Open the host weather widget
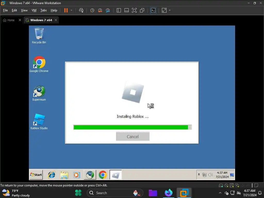Image resolution: width=264 pixels, height=198 pixels. 16,193
